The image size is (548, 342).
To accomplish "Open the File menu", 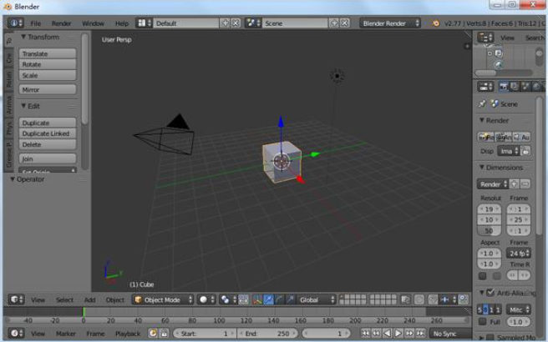I will [36, 23].
